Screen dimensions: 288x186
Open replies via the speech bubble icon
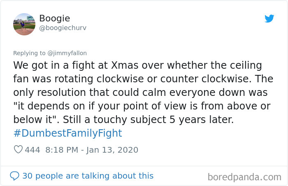(x=14, y=176)
